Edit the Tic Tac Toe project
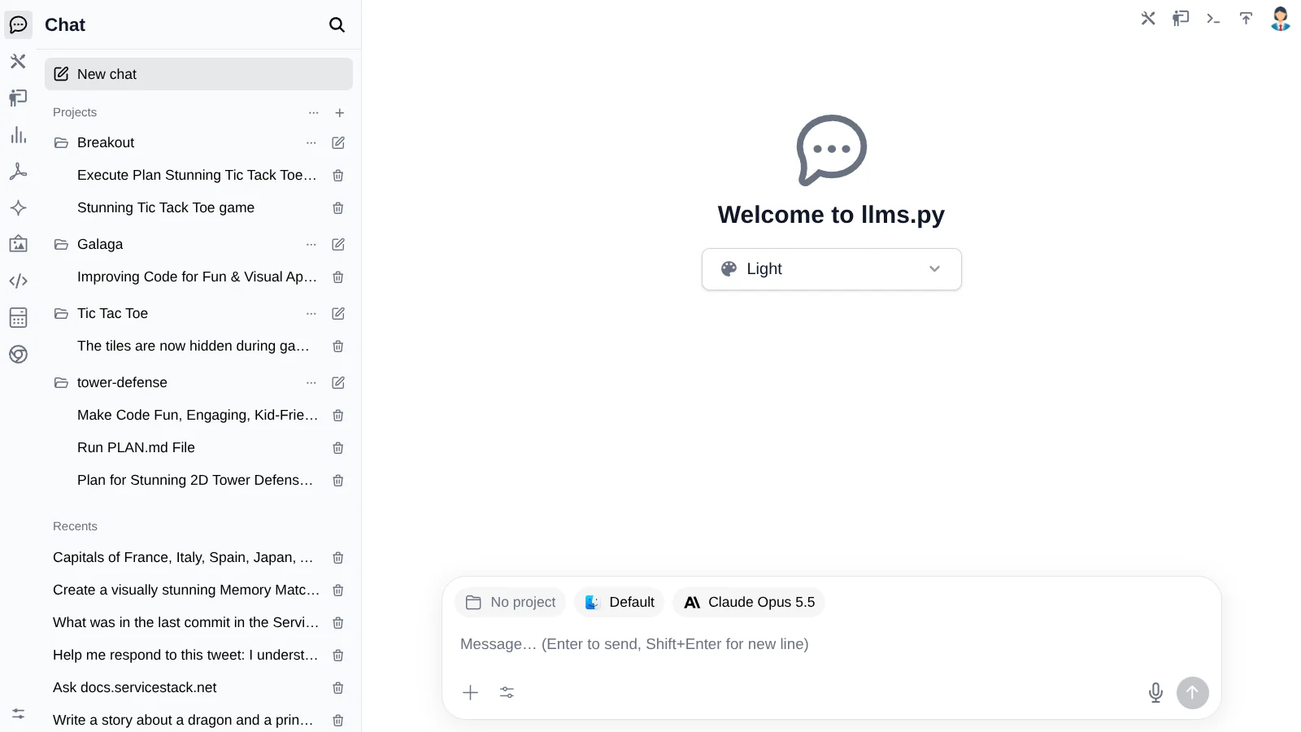Viewport: 1301px width, 732px height. point(338,313)
